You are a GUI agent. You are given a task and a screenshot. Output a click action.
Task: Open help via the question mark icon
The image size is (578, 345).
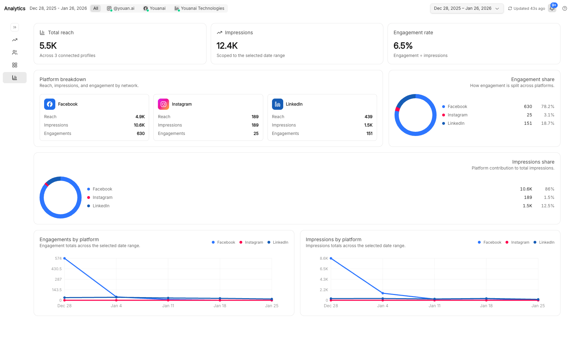[x=564, y=8]
